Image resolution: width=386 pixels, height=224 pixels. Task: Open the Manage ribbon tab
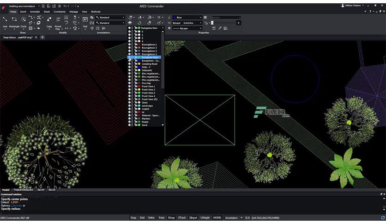(73, 12)
